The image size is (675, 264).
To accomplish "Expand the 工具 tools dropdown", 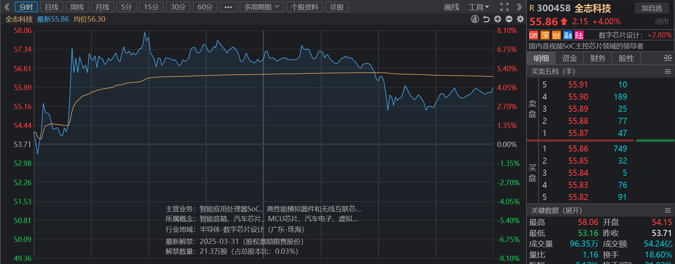I will (479, 7).
